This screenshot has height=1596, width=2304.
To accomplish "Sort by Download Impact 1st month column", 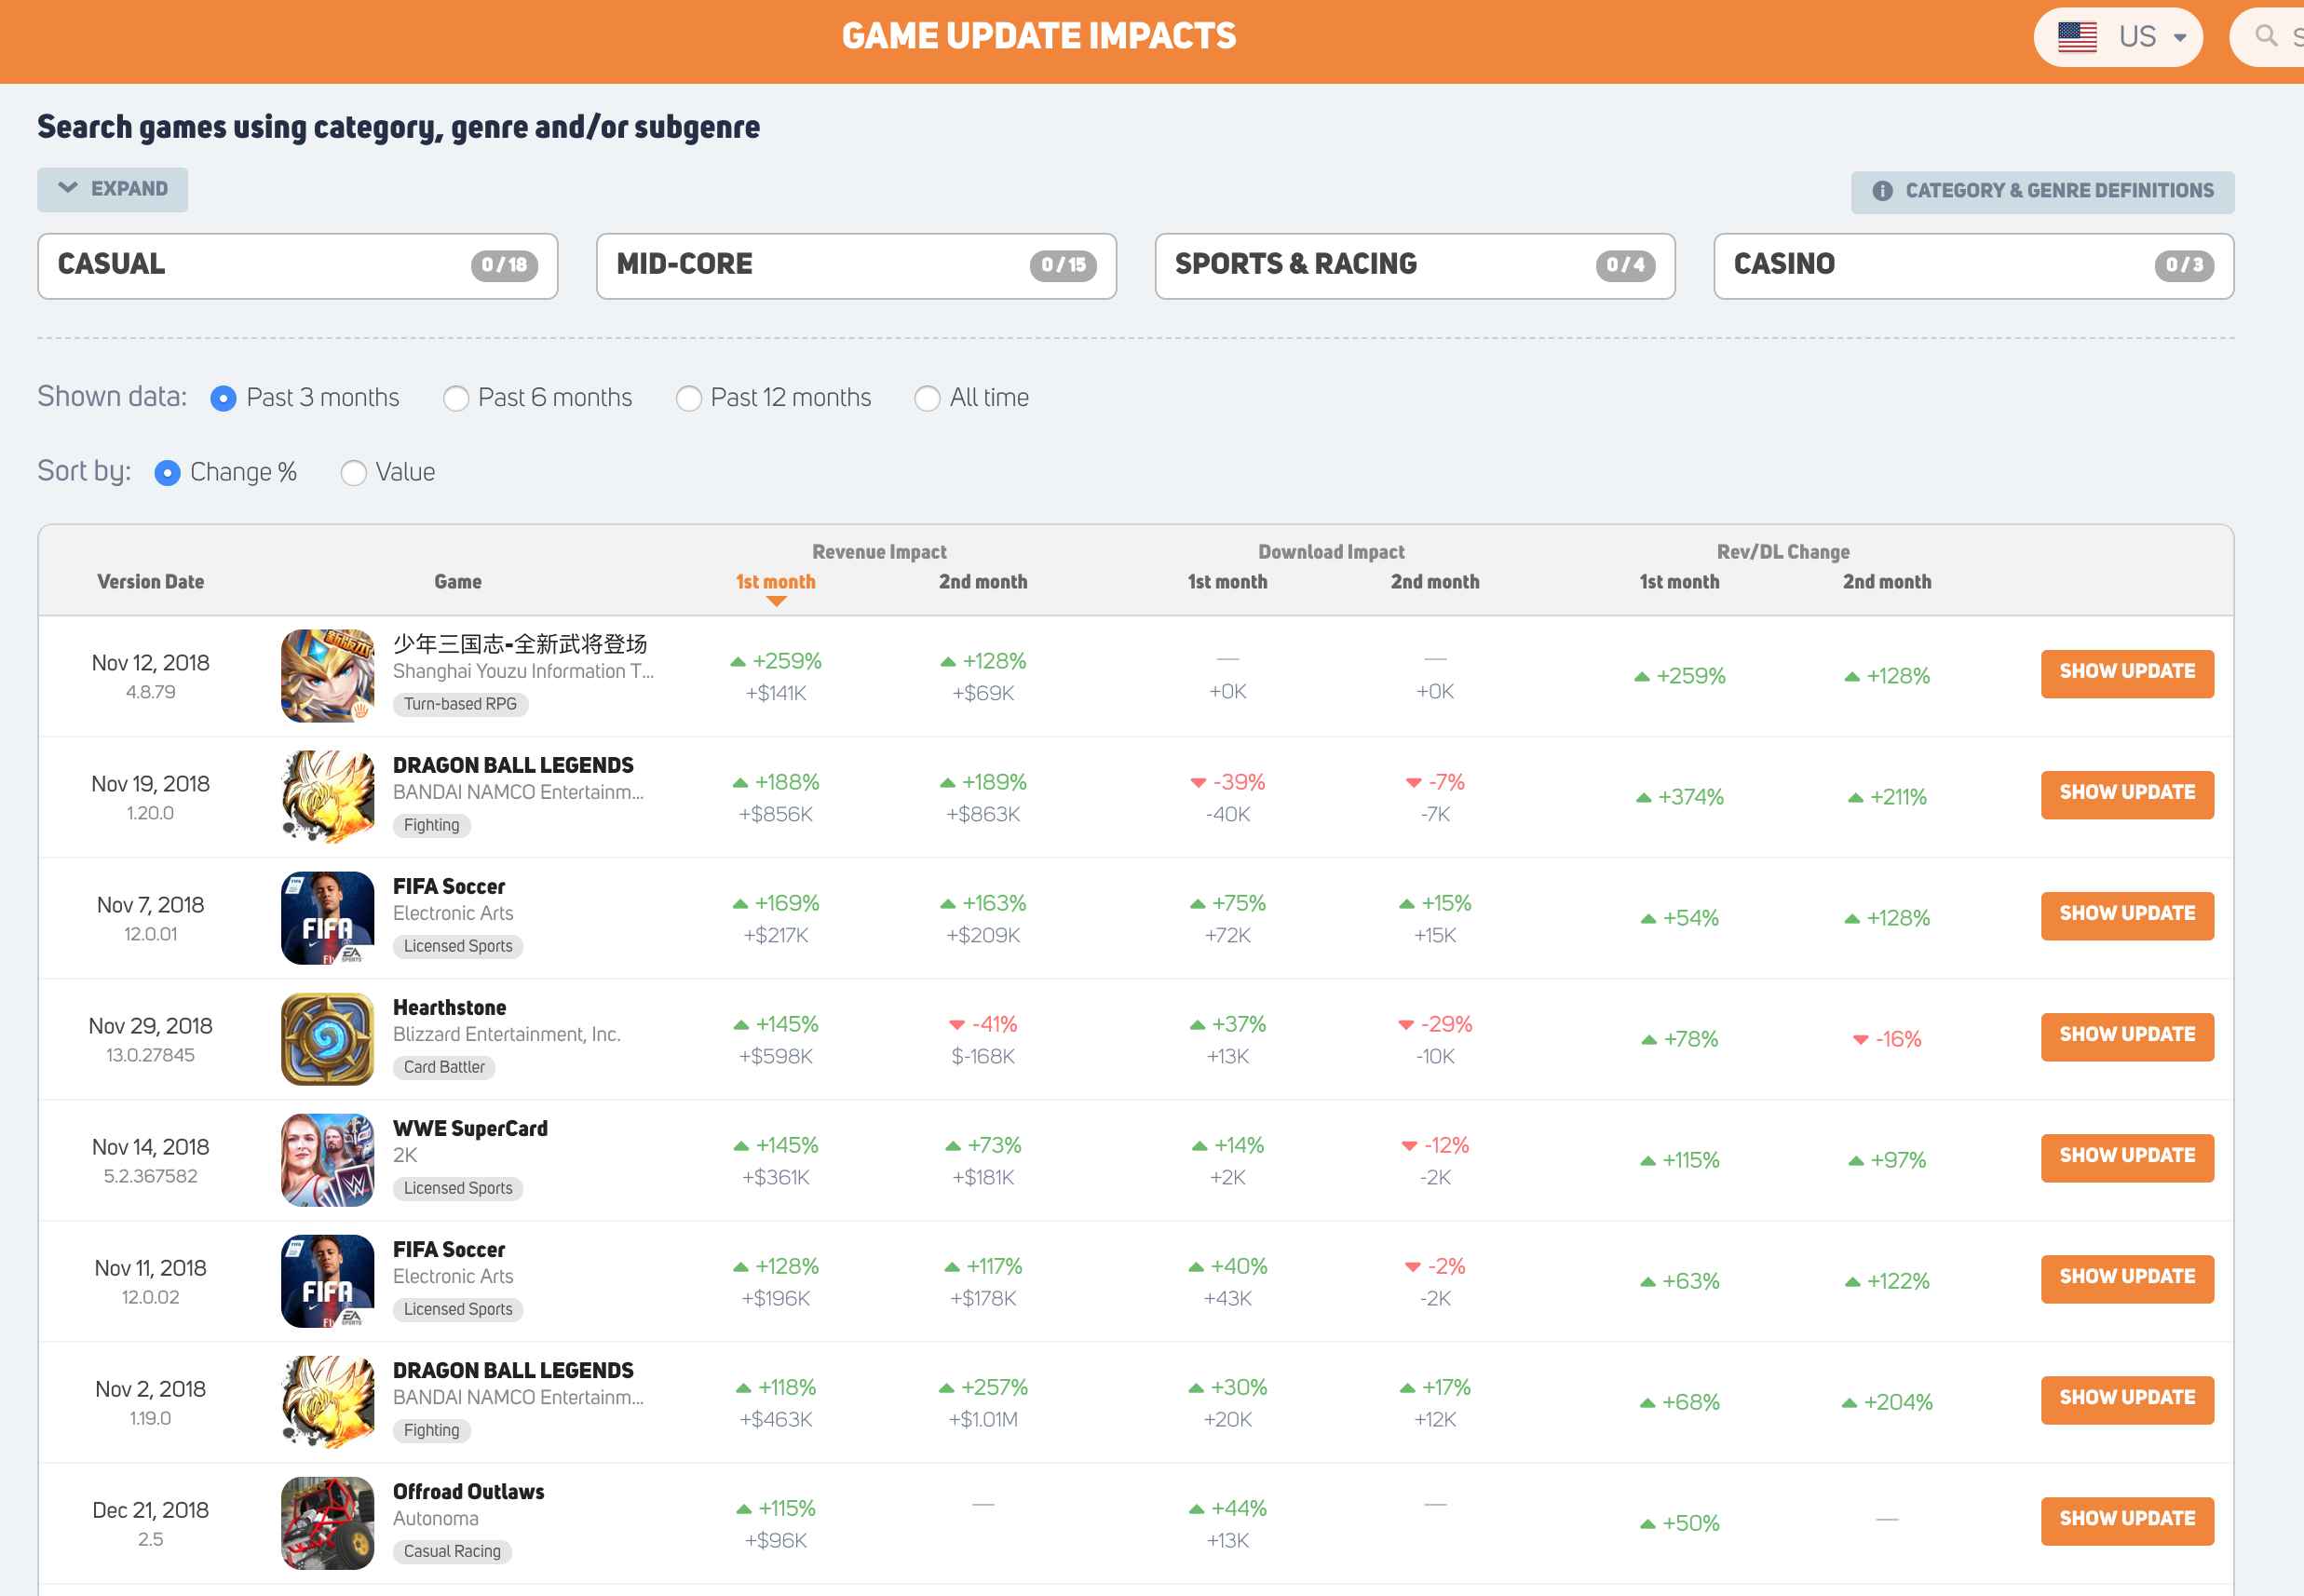I will (x=1228, y=582).
